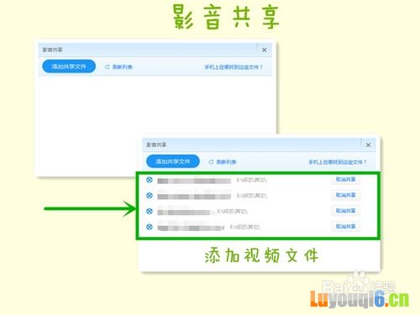Click the 影音共享 title text of front window
The width and height of the screenshot is (420, 315).
pyautogui.click(x=156, y=144)
